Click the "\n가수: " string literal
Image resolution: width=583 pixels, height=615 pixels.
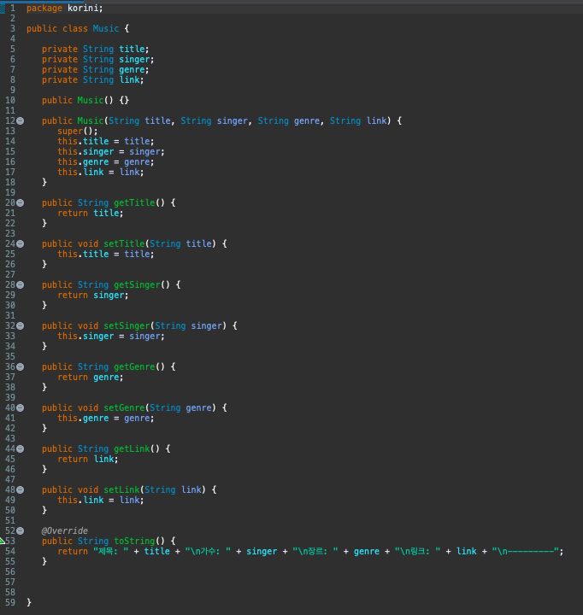pos(208,551)
